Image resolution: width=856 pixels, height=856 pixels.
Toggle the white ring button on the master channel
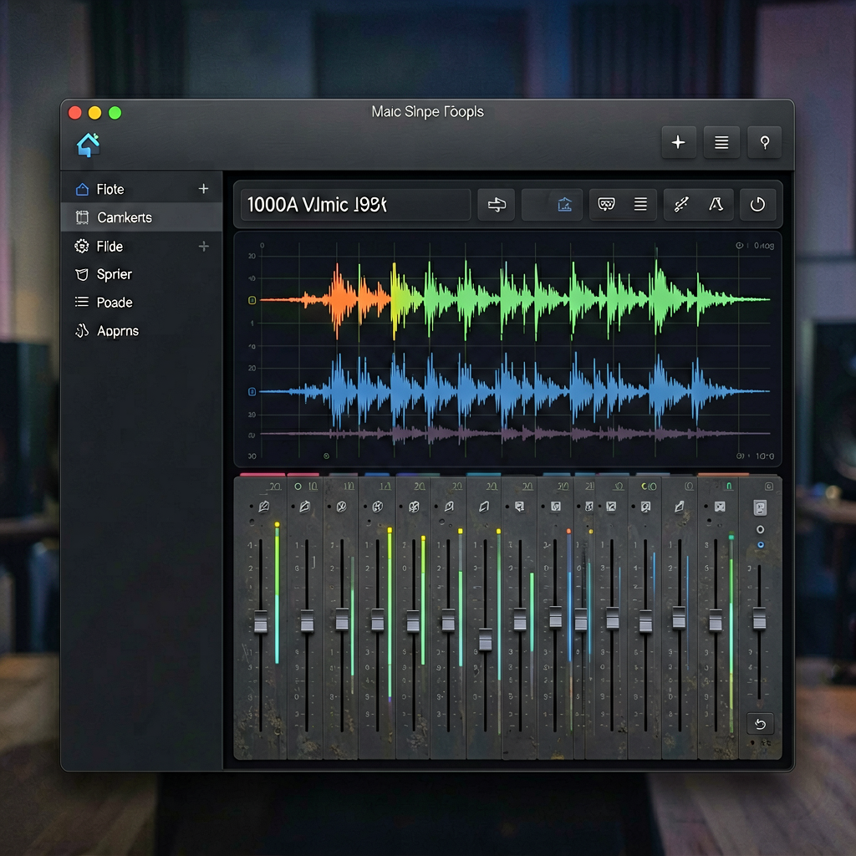tap(760, 529)
